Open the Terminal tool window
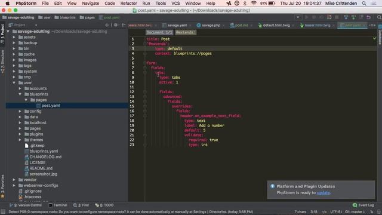The image size is (382, 215). [58, 205]
